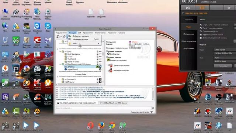Open the Fraps desktop shortcut
Image resolution: width=236 pixels, height=133 pixels.
pyautogui.click(x=208, y=84)
